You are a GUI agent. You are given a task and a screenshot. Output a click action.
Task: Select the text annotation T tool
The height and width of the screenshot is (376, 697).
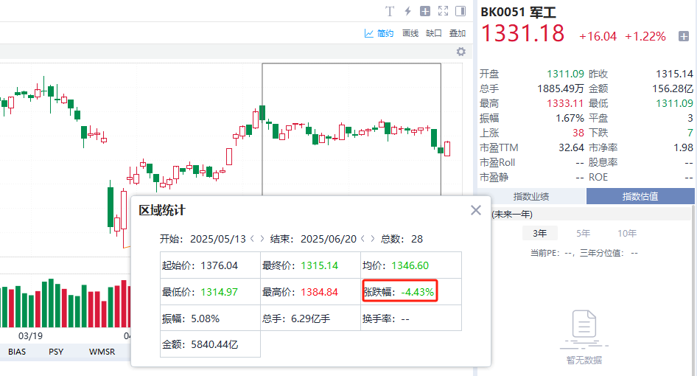coord(390,11)
